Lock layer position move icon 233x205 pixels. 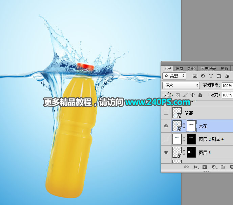pos(192,95)
